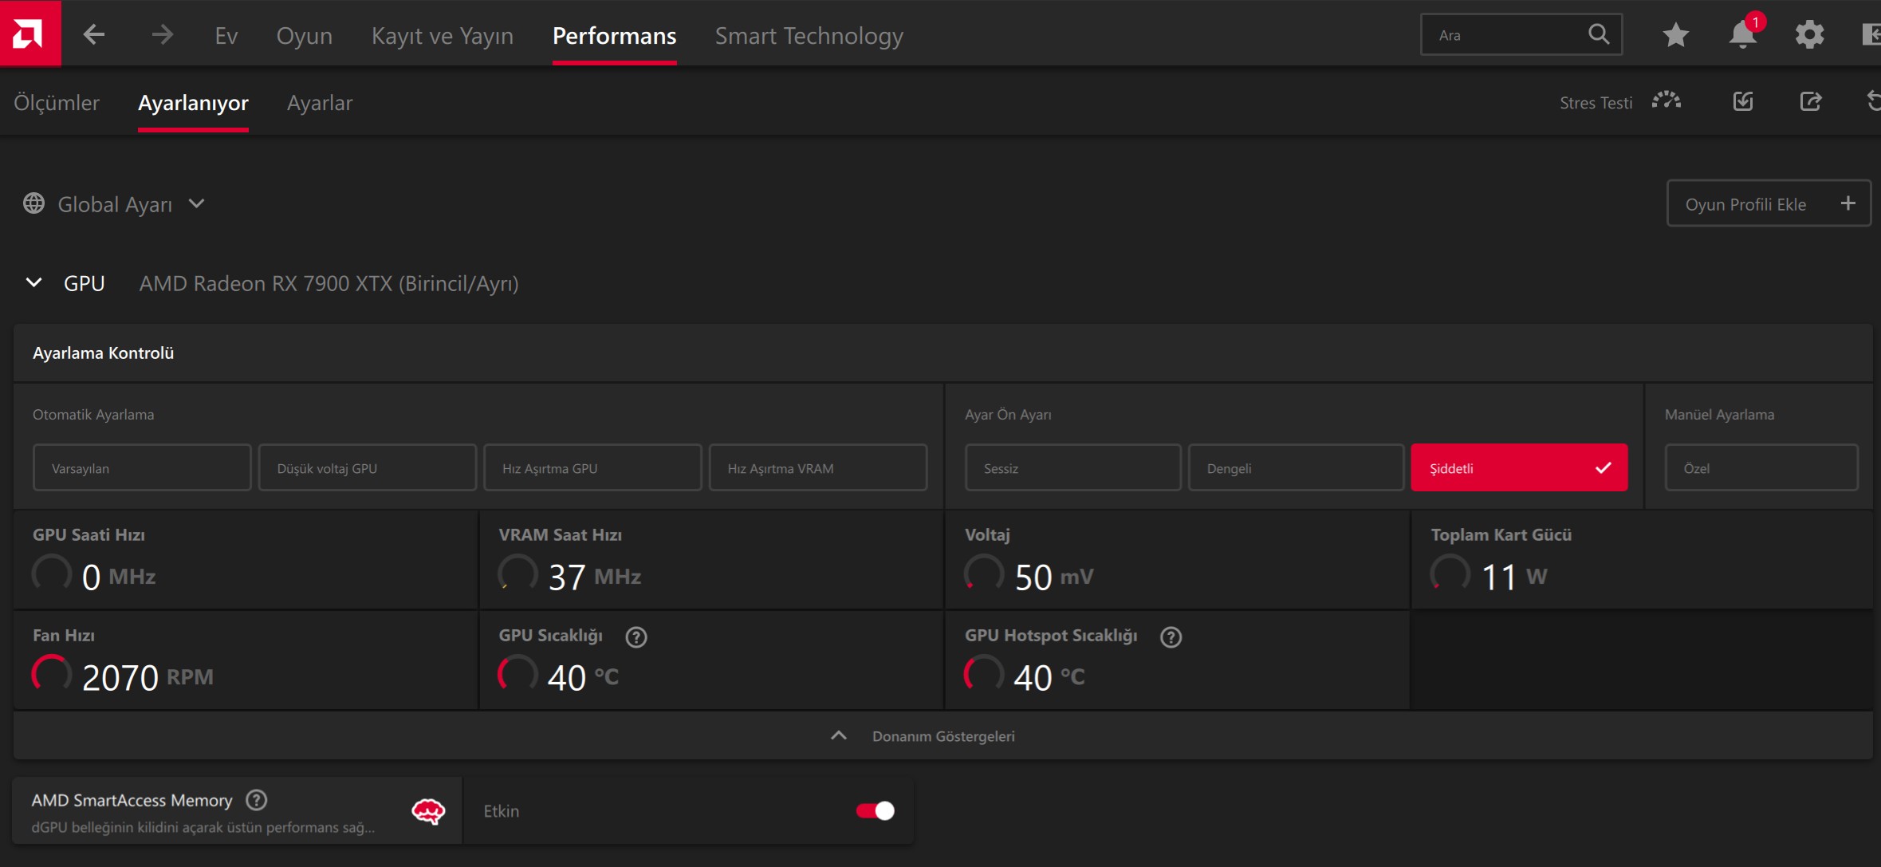Open help for GPU Hotspot Sıcaklığı
Viewport: 1881px width, 867px height.
[1171, 636]
